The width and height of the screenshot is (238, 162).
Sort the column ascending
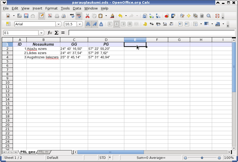coord(151,16)
